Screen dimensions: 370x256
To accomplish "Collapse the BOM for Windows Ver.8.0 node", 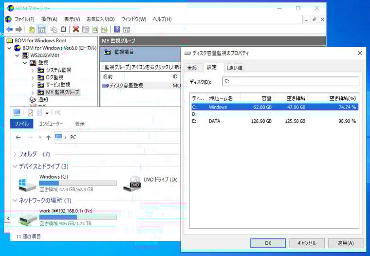I will point(9,48).
